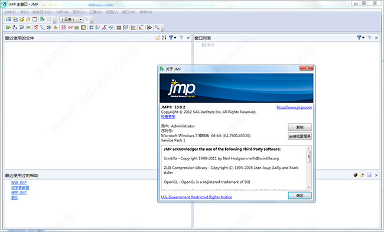384x232 pixels.
Task: Click the up arrow of the acknowledgements scrollbar
Action: (309, 148)
